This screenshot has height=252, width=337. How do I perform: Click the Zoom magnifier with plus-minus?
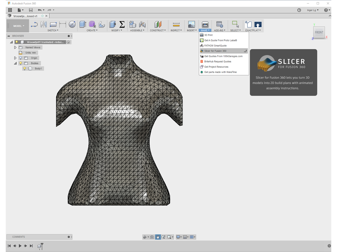pyautogui.click(x=164, y=237)
